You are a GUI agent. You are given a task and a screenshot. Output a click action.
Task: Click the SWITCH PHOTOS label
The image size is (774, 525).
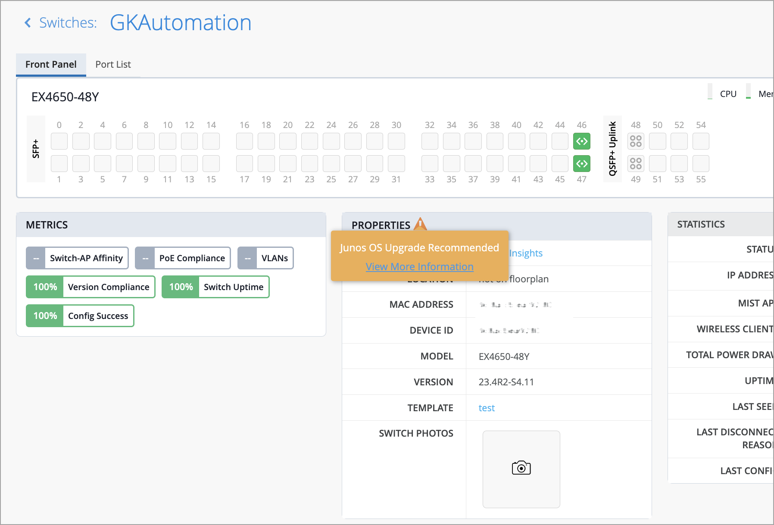pyautogui.click(x=416, y=434)
